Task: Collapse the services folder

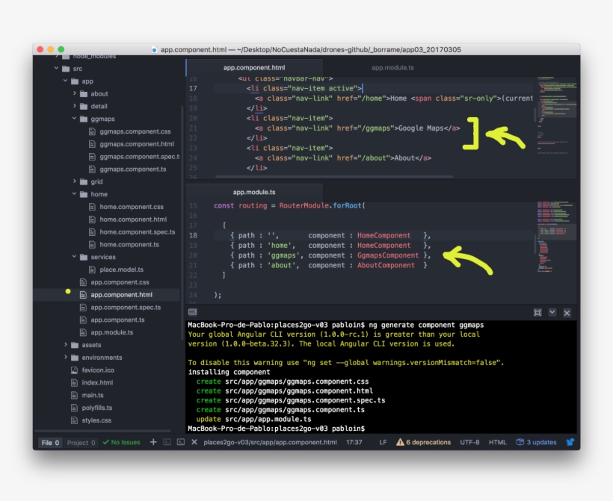Action: pos(74,257)
